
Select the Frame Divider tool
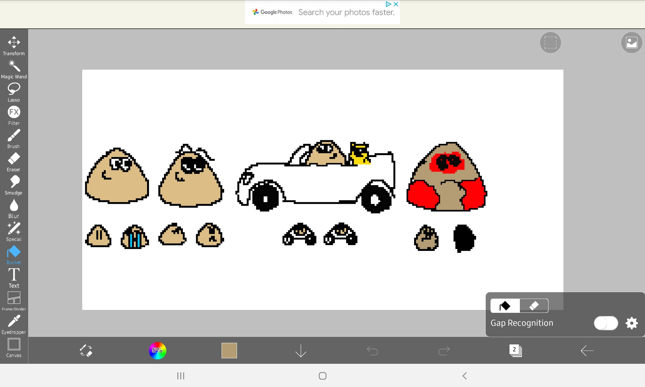tap(14, 301)
